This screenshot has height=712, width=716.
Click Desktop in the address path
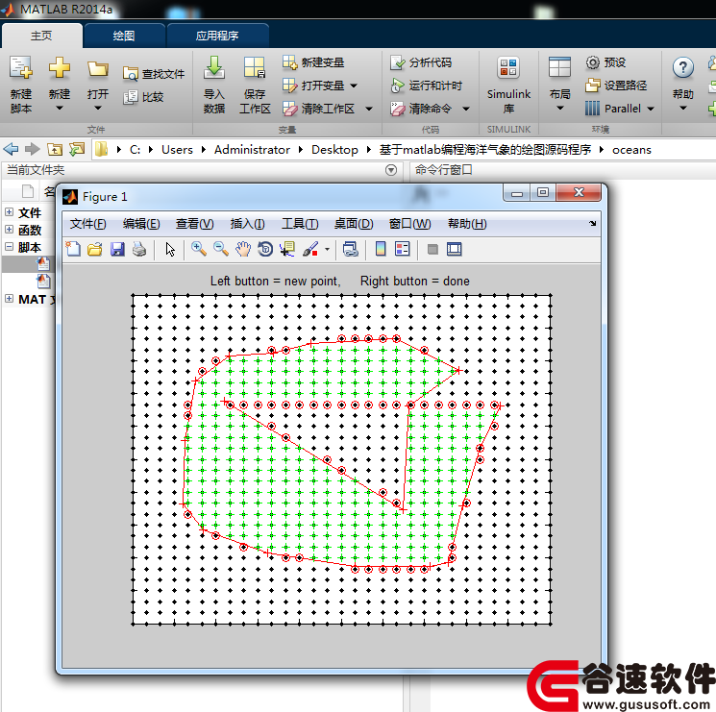click(334, 150)
